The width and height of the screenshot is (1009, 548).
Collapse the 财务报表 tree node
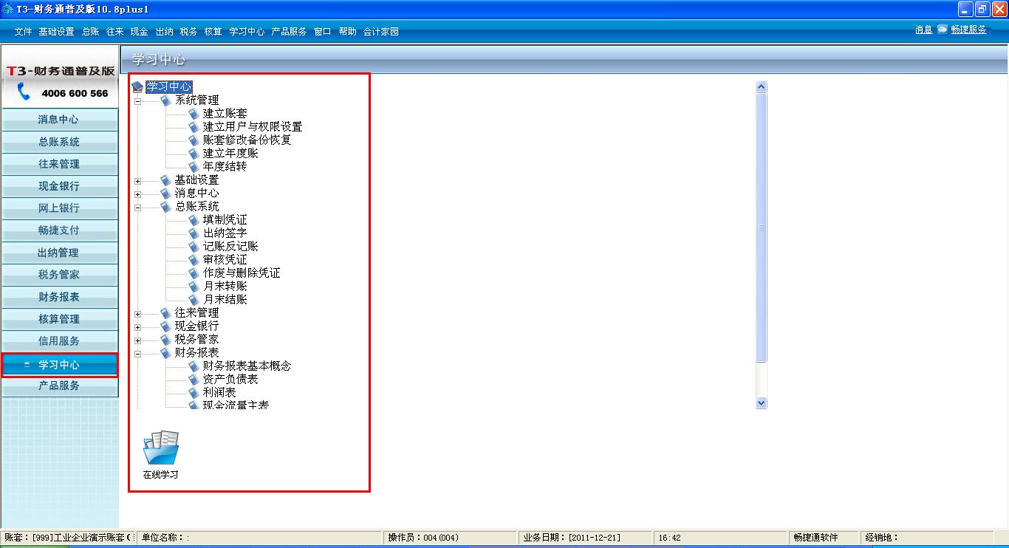click(137, 354)
